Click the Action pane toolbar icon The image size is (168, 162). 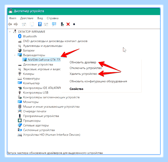coord(46,24)
